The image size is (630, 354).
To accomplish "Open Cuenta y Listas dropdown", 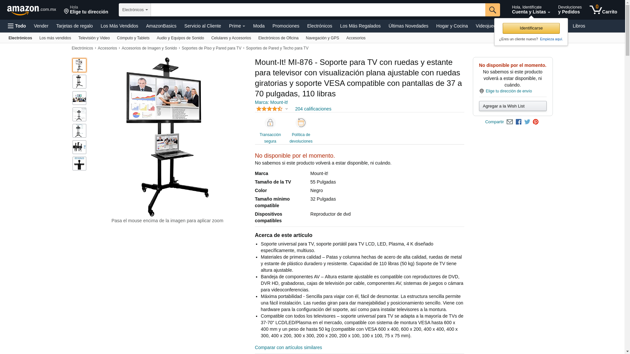I will coord(531,10).
